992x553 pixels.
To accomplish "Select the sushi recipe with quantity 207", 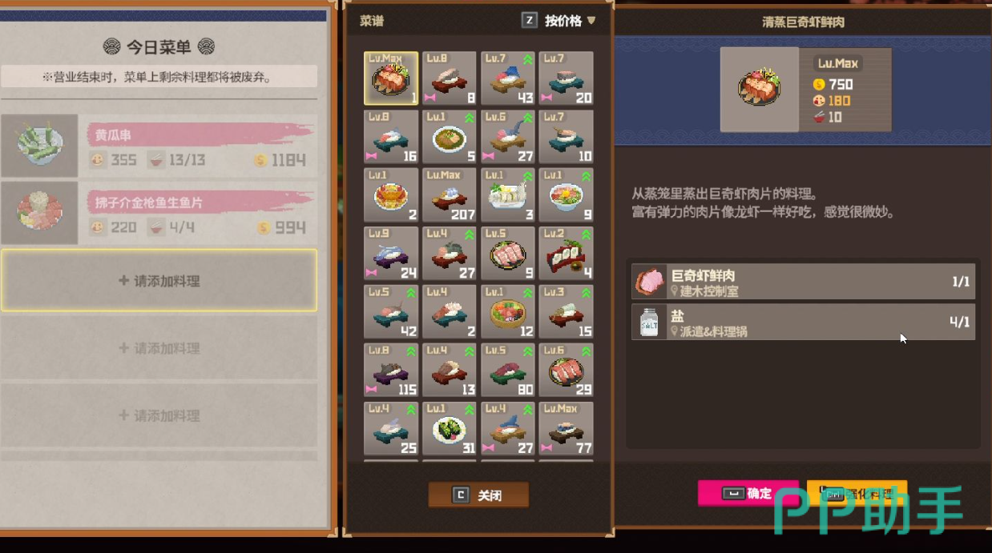I will (450, 194).
